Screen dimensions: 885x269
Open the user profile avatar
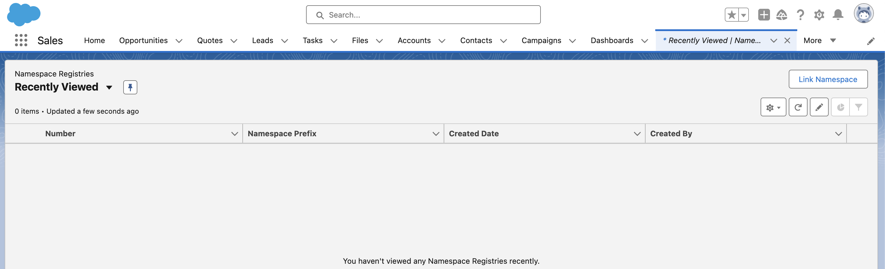click(x=863, y=14)
